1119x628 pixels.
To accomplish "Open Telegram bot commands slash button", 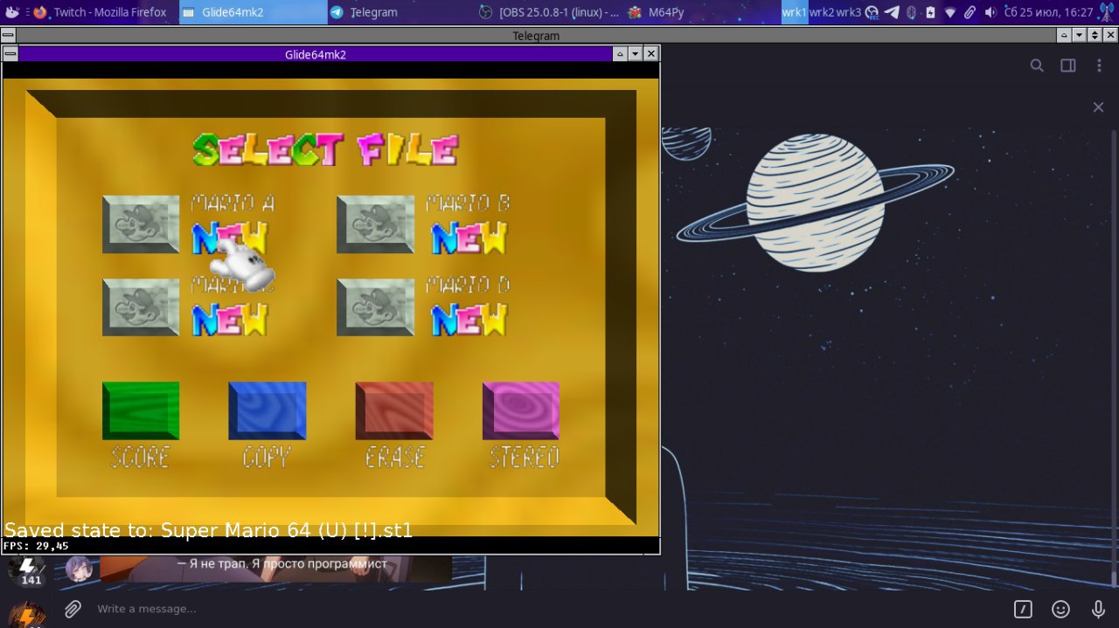I will [x=1023, y=609].
